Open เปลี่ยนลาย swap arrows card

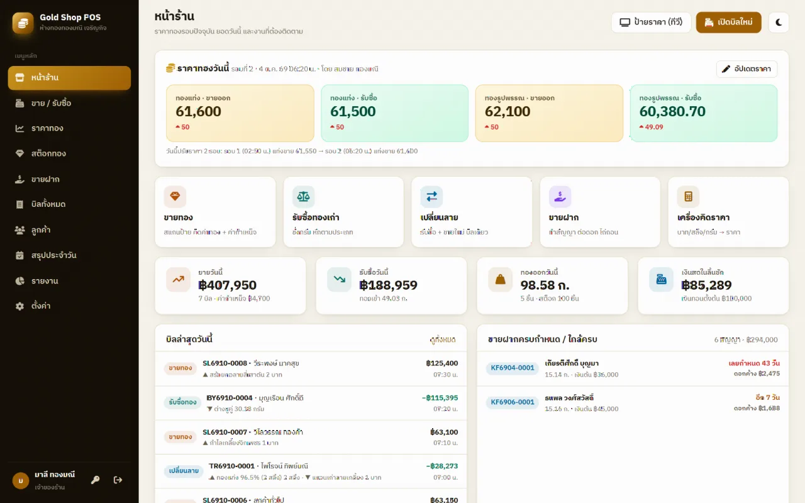[x=472, y=212]
